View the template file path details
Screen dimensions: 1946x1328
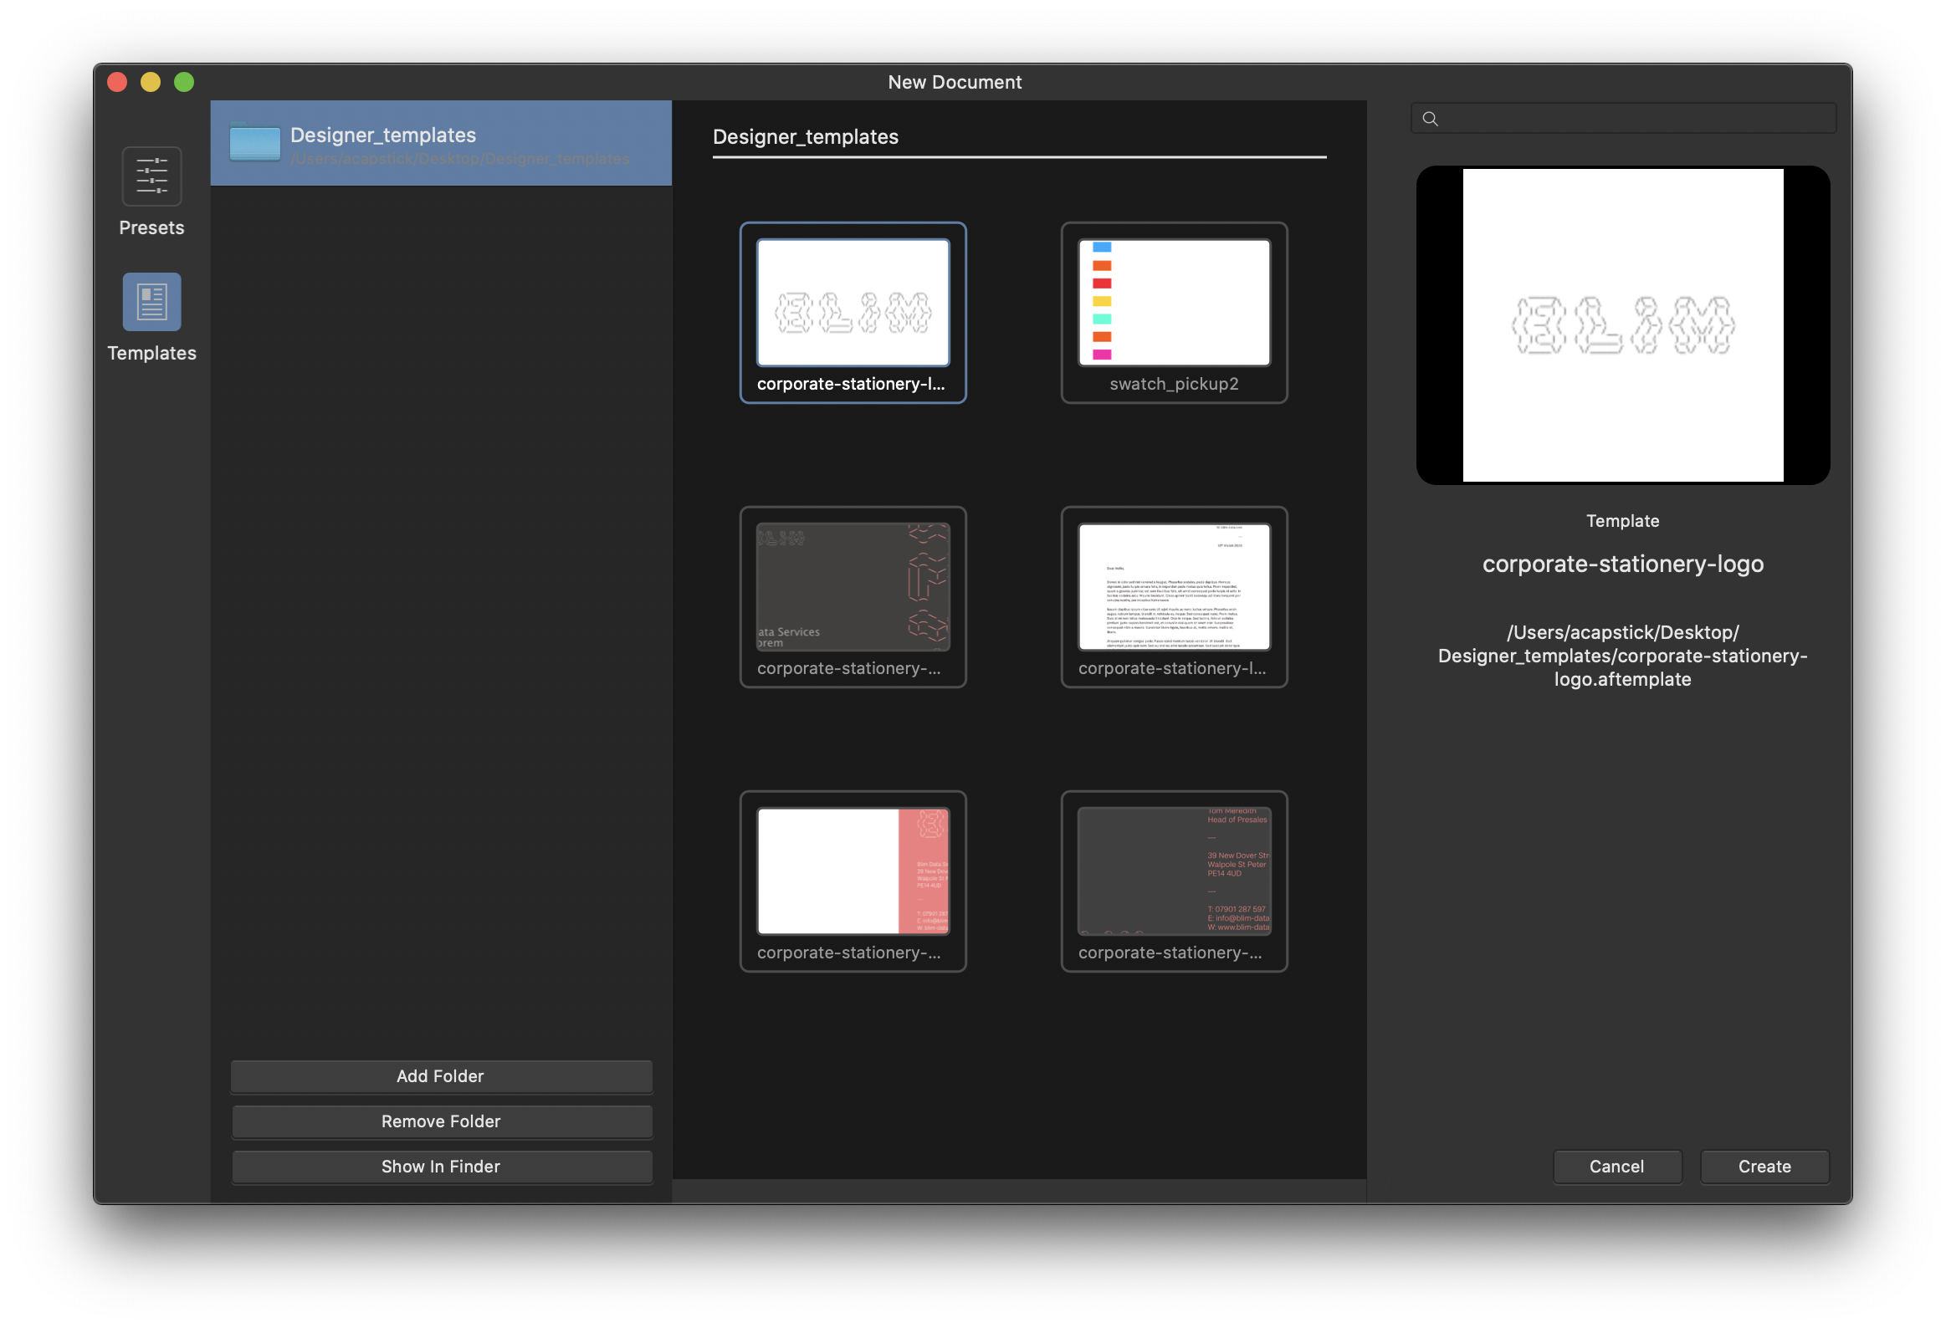(1621, 655)
